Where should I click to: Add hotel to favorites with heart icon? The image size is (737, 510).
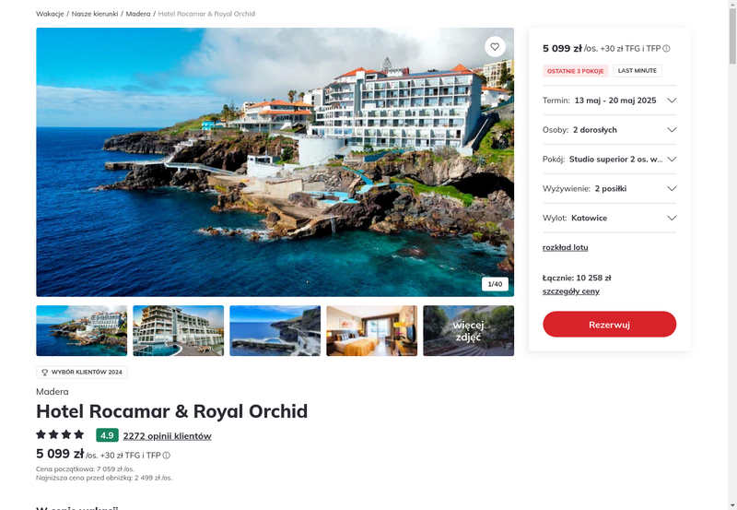coord(495,47)
